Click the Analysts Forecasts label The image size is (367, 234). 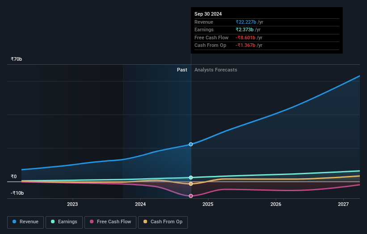click(215, 70)
